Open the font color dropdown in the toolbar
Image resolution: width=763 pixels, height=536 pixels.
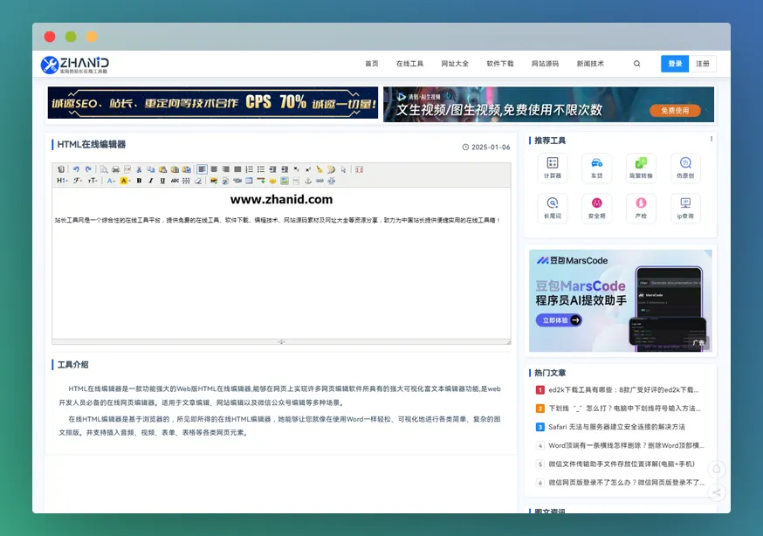[112, 180]
